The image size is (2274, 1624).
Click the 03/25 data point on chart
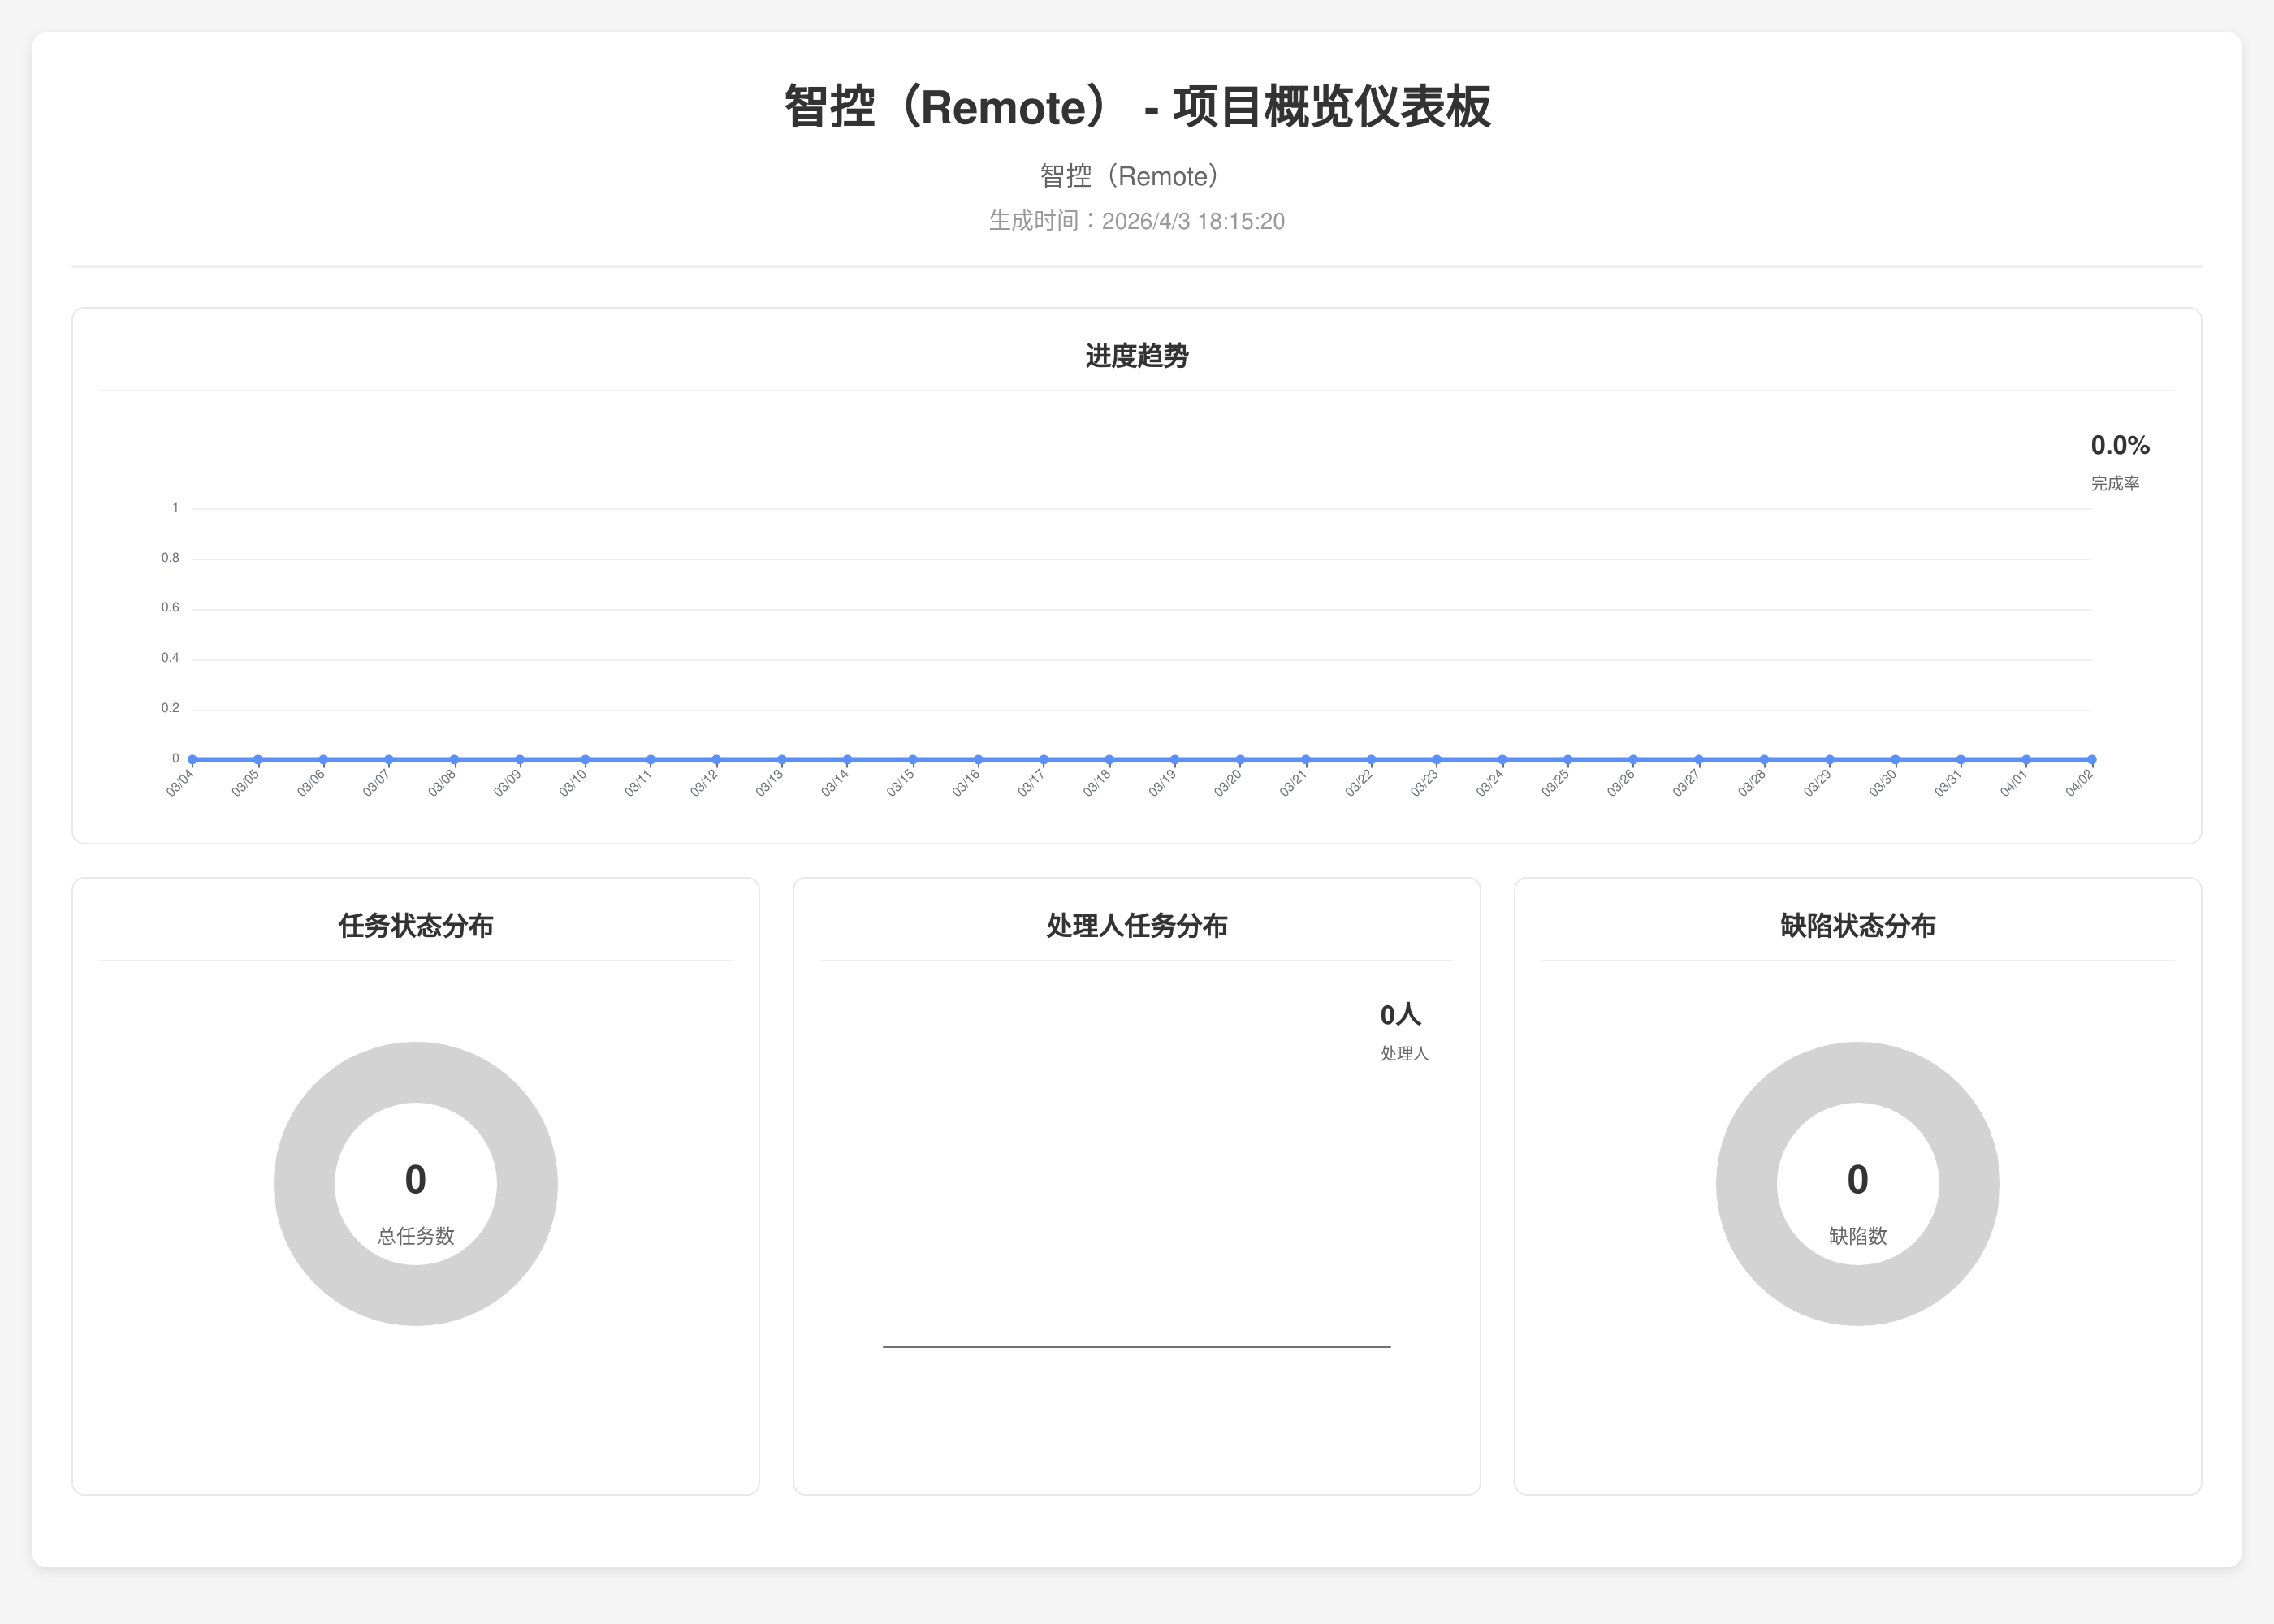1567,759
